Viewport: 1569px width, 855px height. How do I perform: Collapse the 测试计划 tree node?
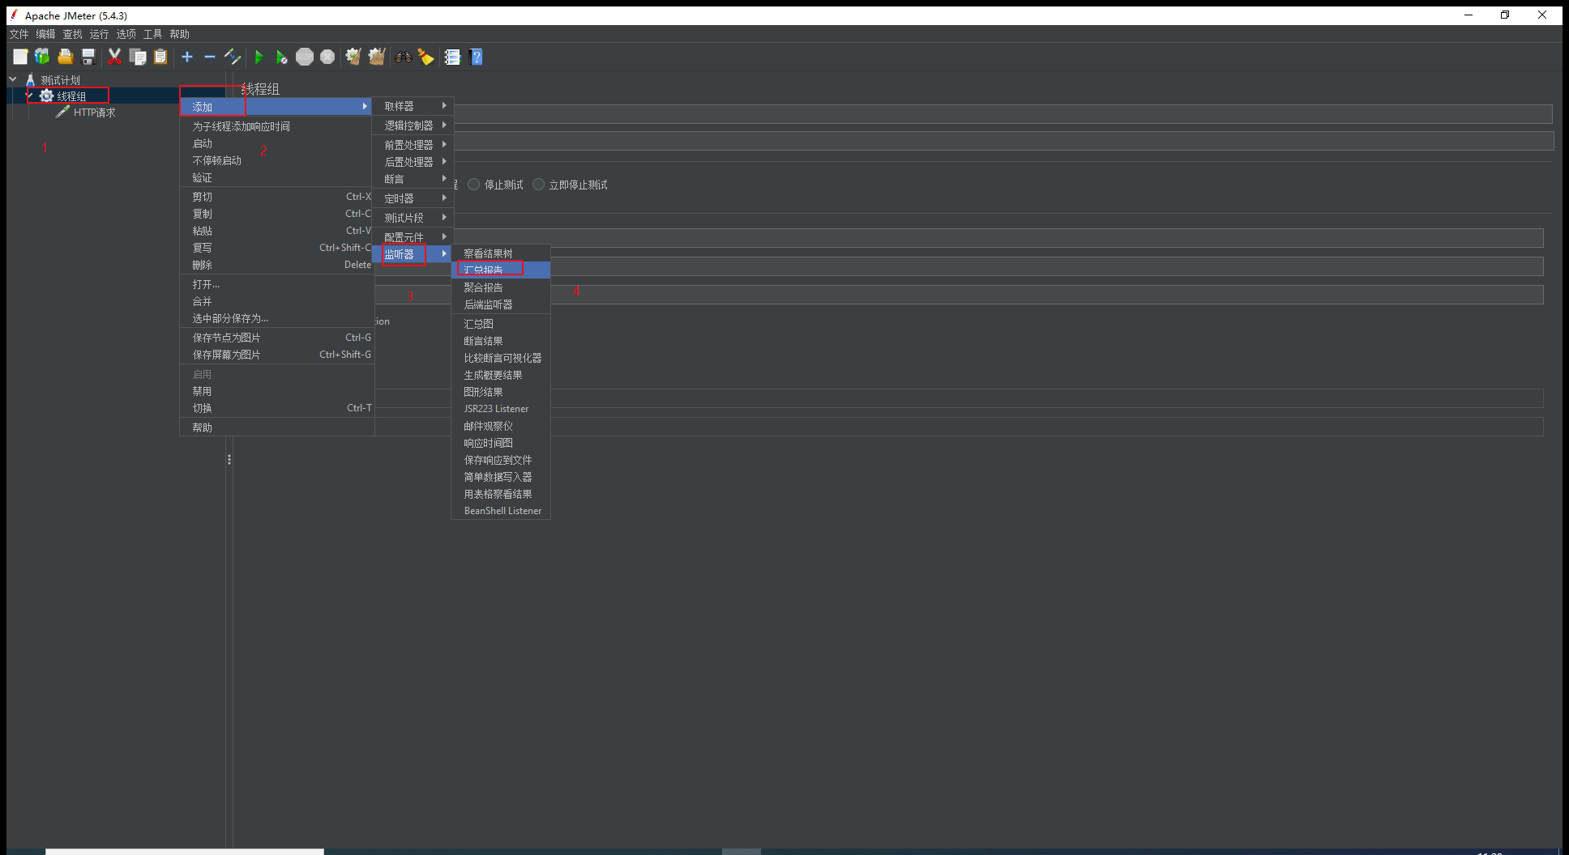tap(13, 79)
